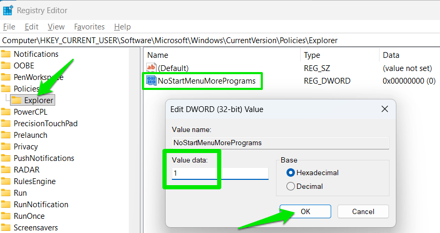The height and width of the screenshot is (233, 440).
Task: Select the PushNotifications key label
Action: (44, 158)
